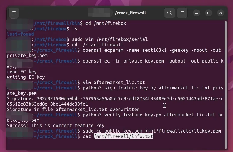Maximize the terminal window
233x152 pixels.
tap(208, 13)
